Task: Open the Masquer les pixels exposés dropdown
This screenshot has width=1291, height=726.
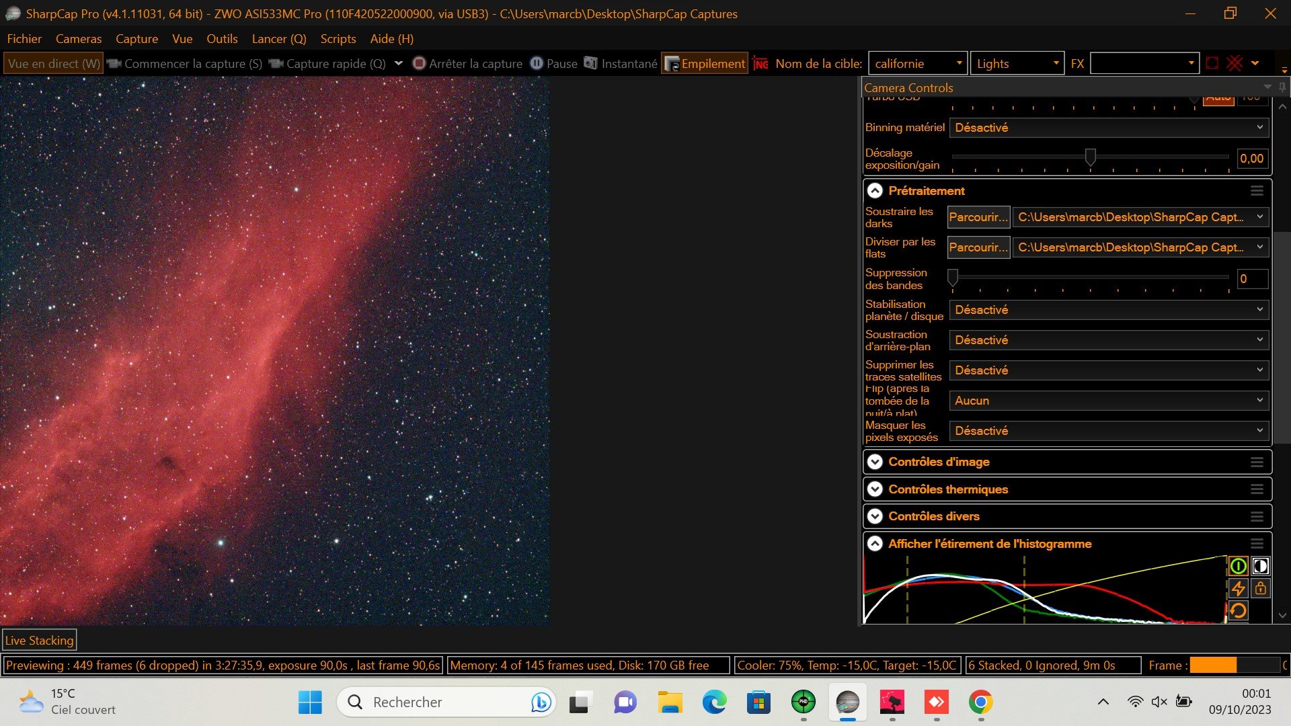Action: click(1109, 431)
